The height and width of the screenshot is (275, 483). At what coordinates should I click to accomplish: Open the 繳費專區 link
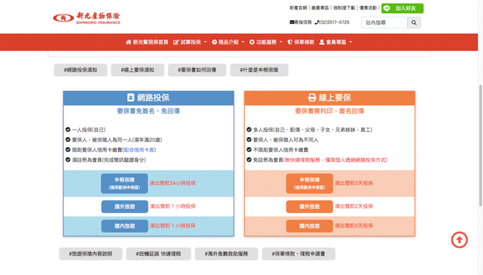[x=320, y=8]
